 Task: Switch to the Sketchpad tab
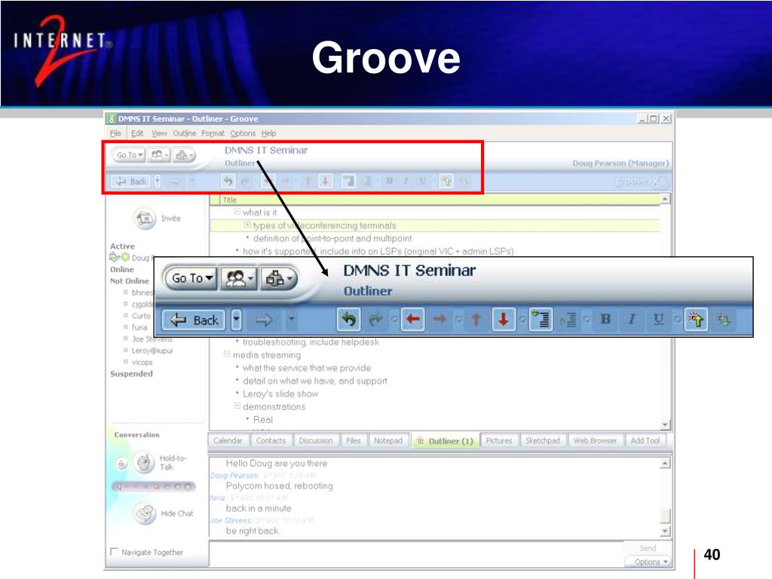pyautogui.click(x=543, y=440)
